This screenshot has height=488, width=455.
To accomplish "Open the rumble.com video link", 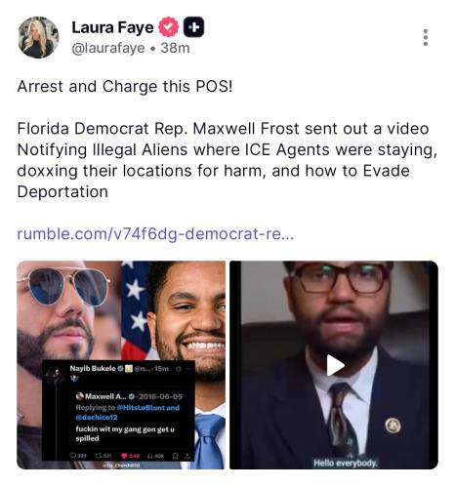I will (155, 234).
